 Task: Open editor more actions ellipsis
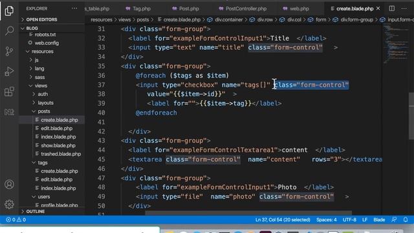click(404, 8)
